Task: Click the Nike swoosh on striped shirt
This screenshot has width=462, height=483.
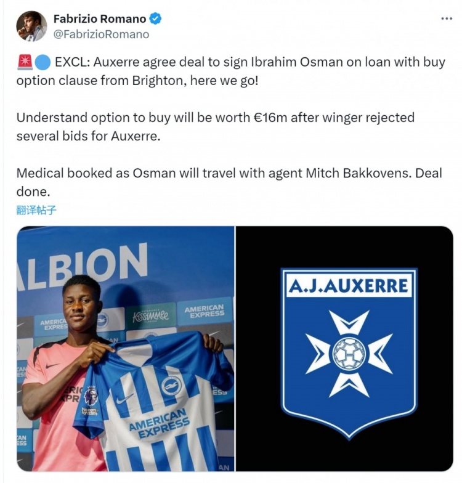Action: [124, 399]
